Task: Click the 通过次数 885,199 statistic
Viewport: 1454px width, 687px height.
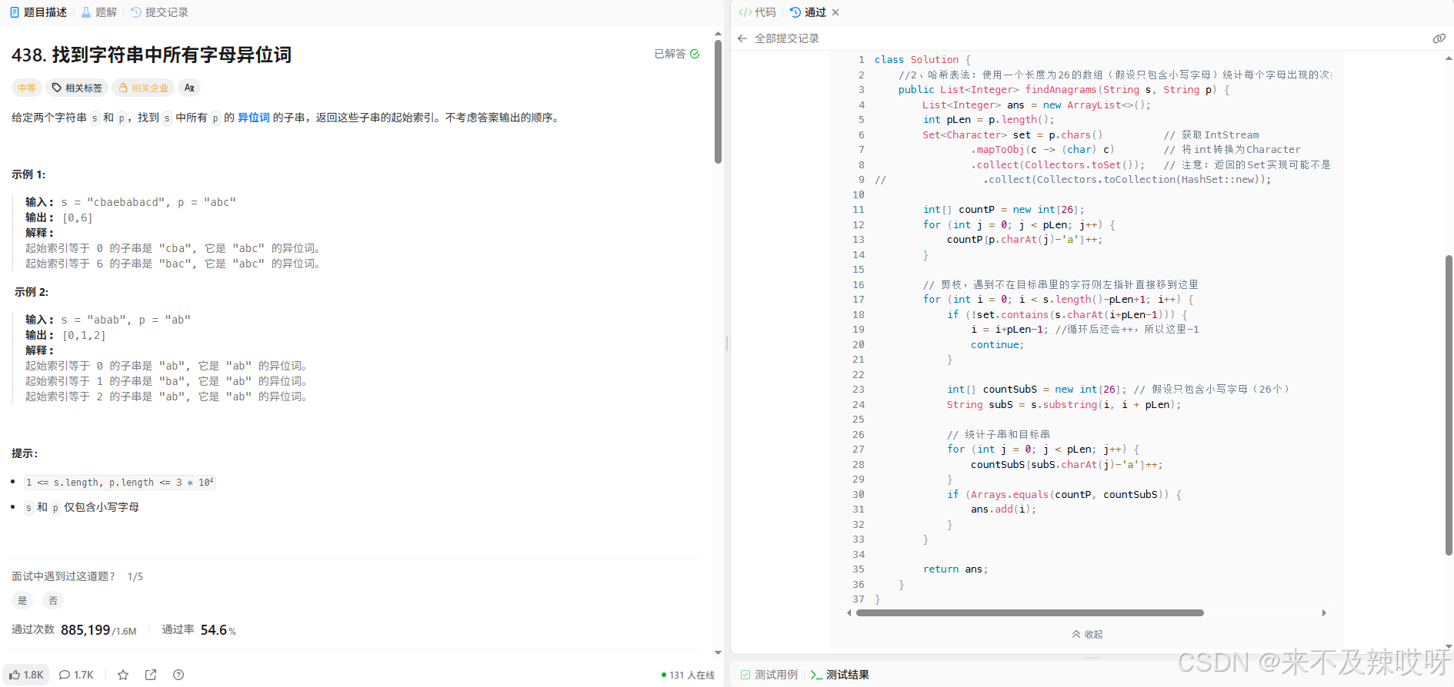Action: point(74,630)
